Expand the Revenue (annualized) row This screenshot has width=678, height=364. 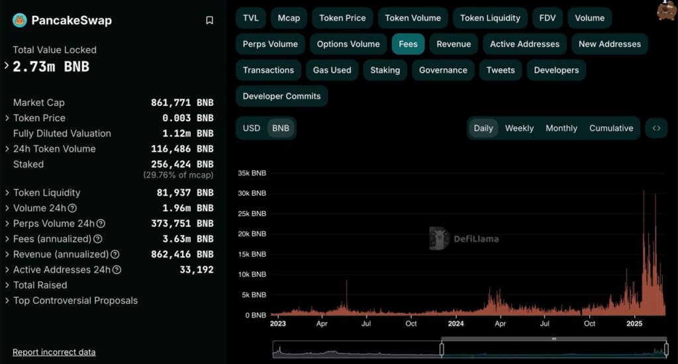point(7,255)
